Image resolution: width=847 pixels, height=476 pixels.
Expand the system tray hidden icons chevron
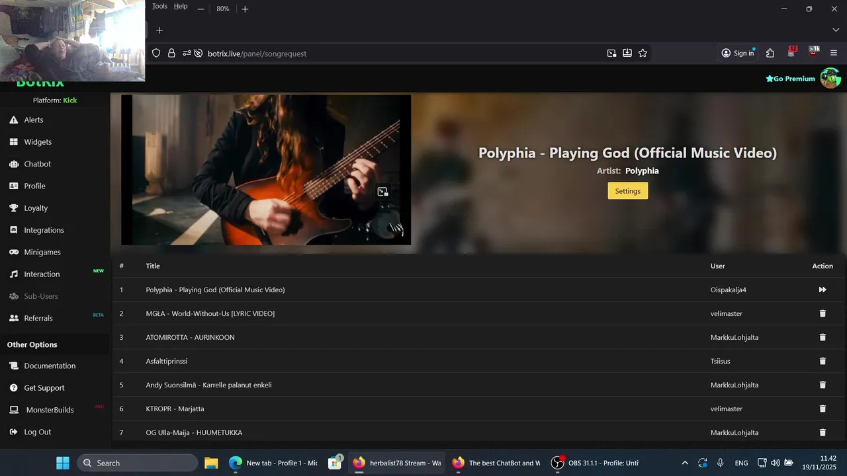(685, 463)
